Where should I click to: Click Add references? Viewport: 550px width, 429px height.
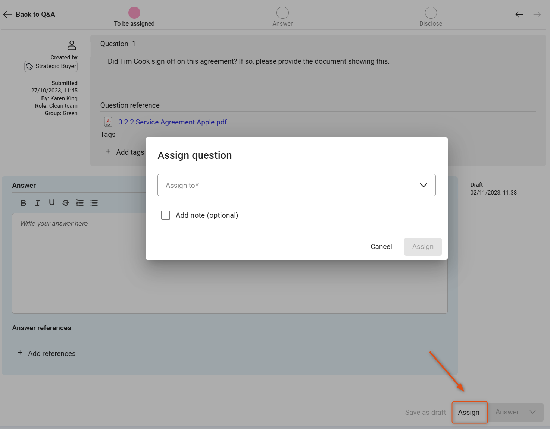click(x=52, y=353)
